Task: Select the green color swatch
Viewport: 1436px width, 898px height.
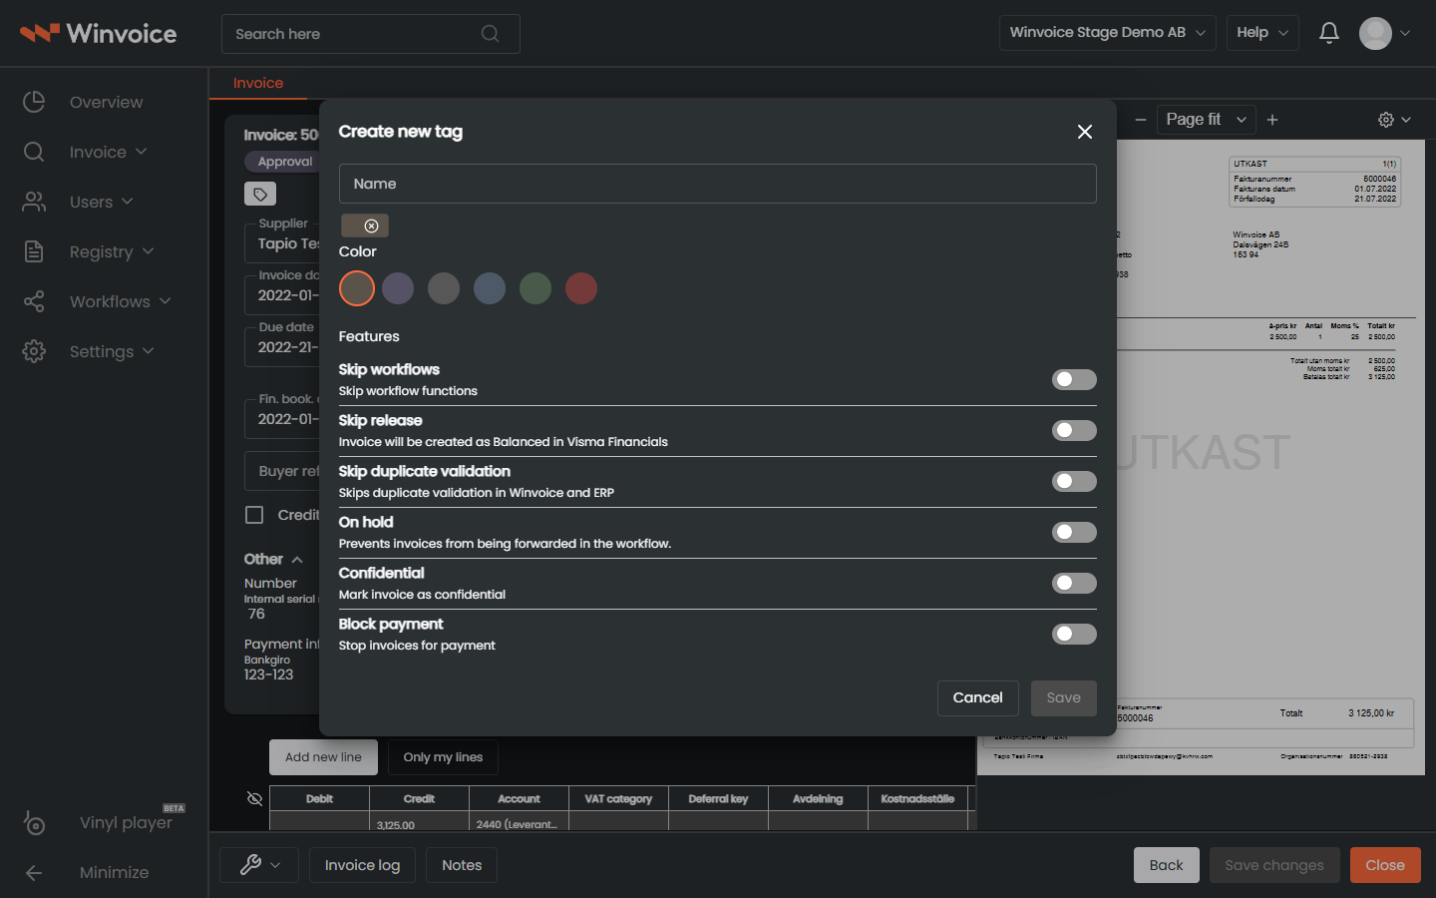Action: pos(536,288)
